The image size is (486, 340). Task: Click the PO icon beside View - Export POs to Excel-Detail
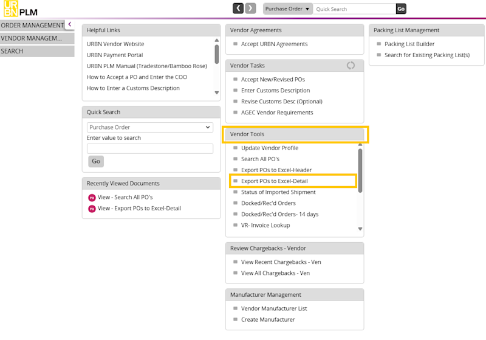coord(92,209)
